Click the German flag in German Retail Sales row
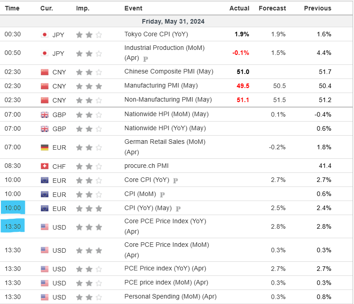Screen dimensions: 354x304 point(44,147)
